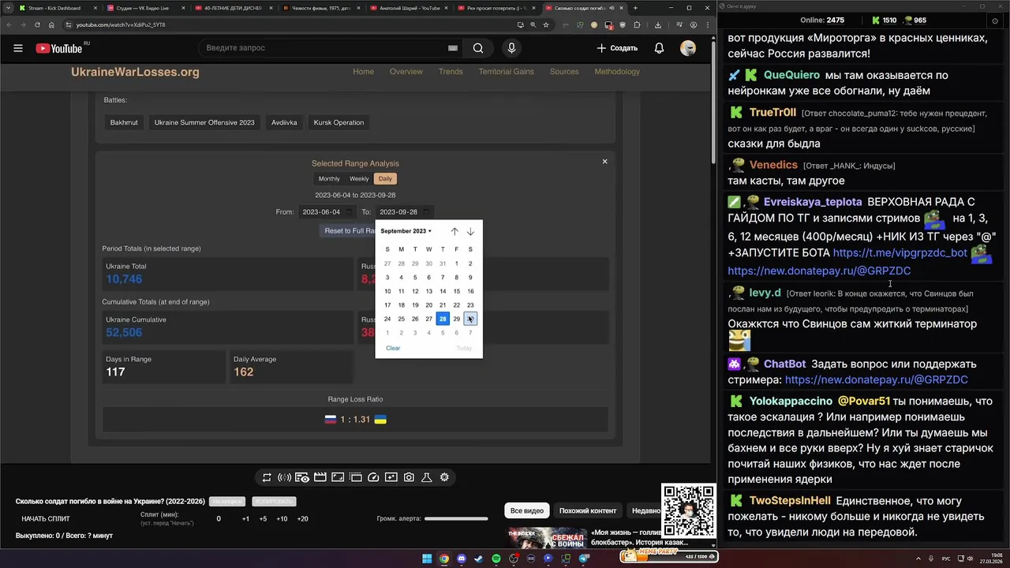Close the Selected Range Analysis panel
This screenshot has height=568, width=1010.
[x=605, y=162]
